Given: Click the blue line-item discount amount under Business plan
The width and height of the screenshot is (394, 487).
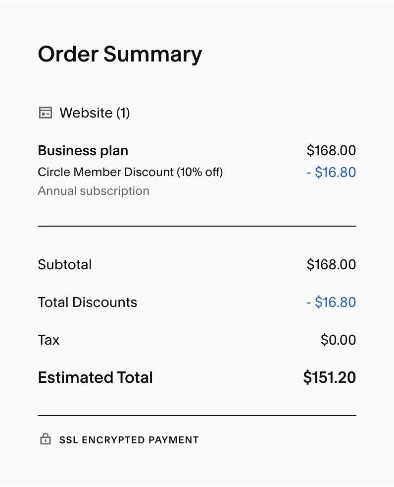Looking at the screenshot, I should pyautogui.click(x=331, y=172).
